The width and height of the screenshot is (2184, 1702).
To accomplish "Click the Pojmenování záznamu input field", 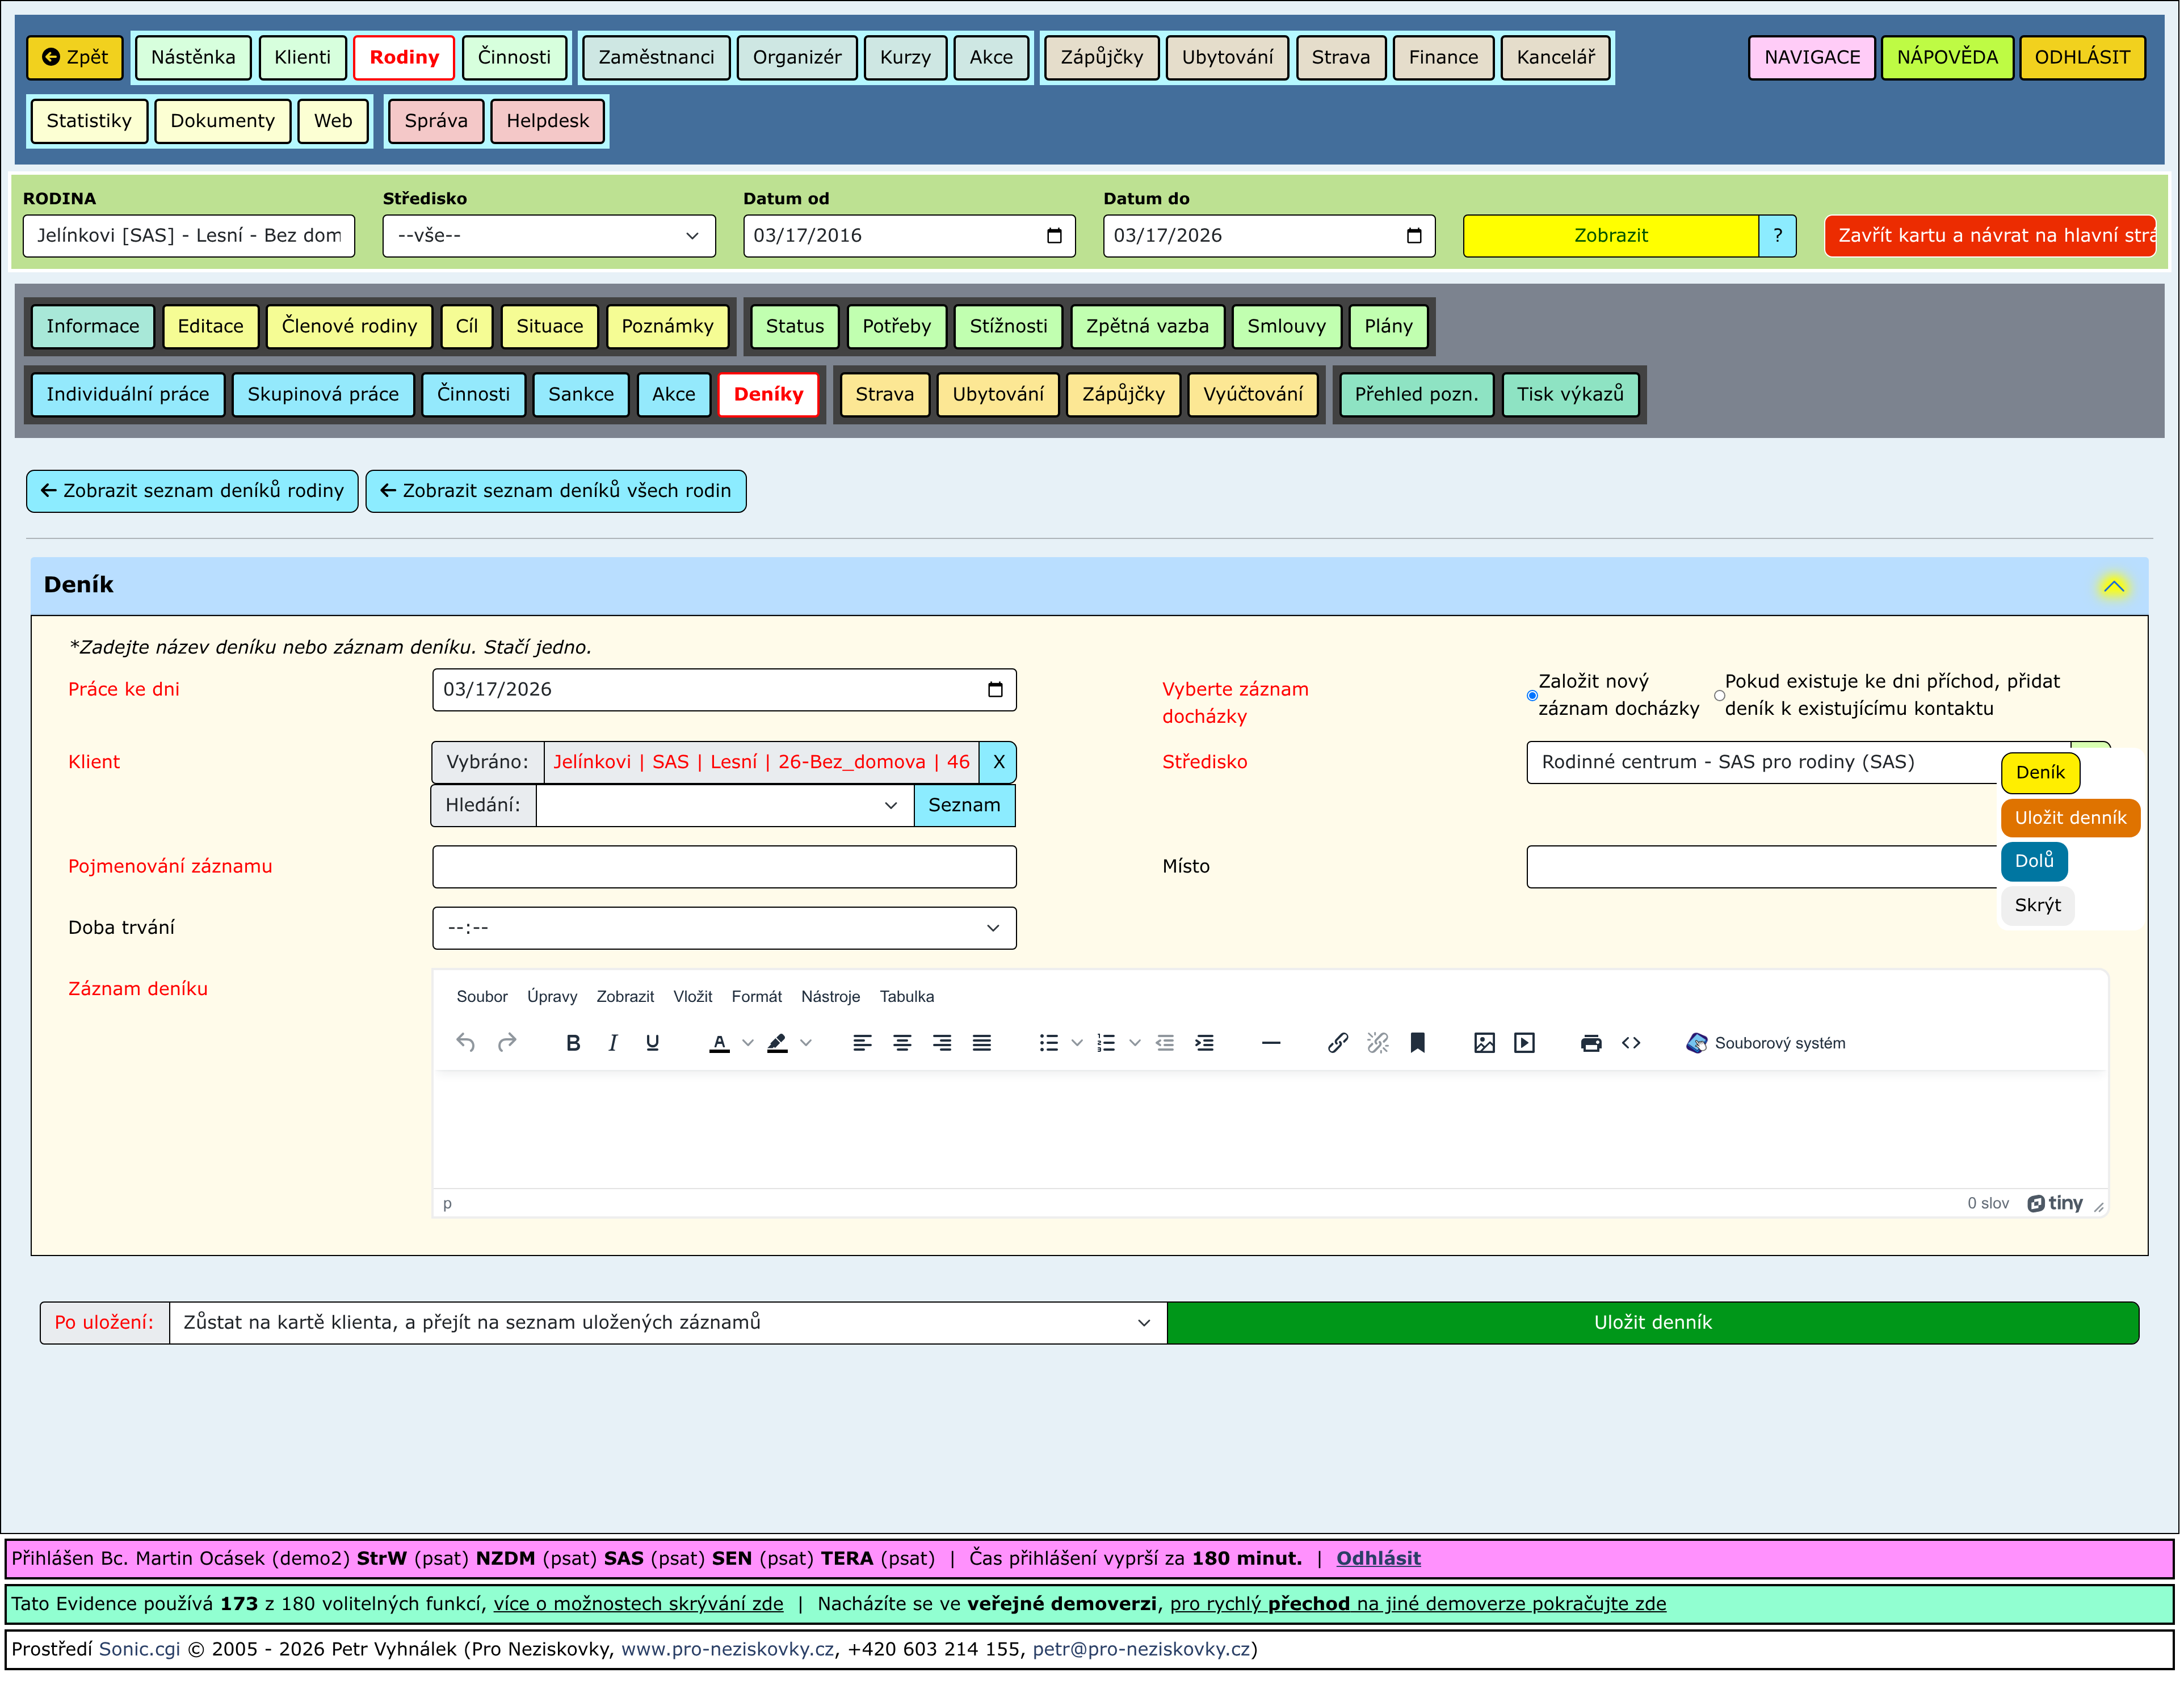I will (723, 867).
